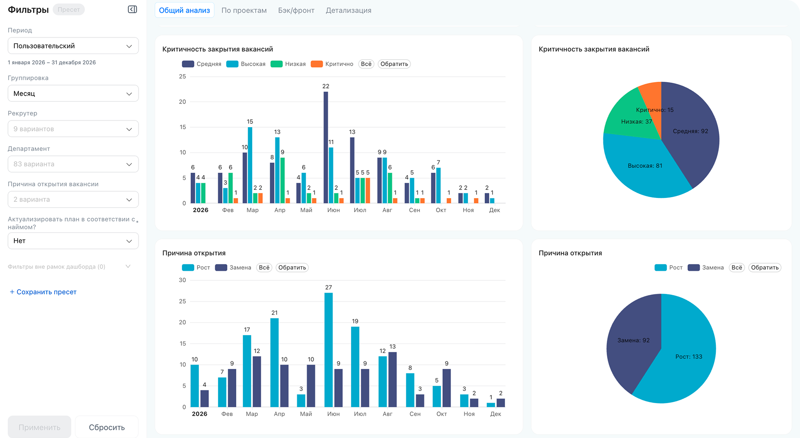Click the Сохранить пресет link
The image size is (800, 438).
43,292
